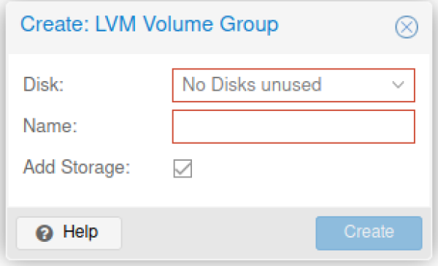The image size is (438, 266).
Task: Toggle the Add Storage checkbox
Action: pyautogui.click(x=182, y=168)
